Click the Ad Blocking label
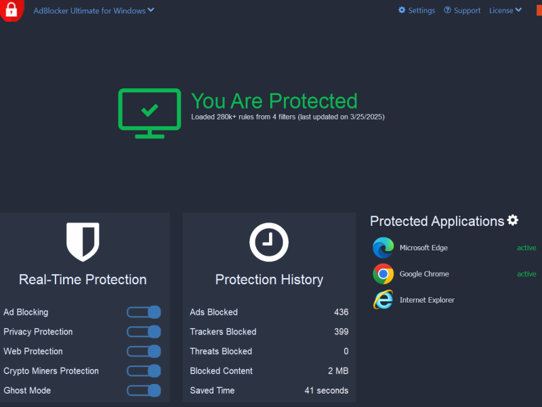The image size is (542, 407). pos(26,312)
